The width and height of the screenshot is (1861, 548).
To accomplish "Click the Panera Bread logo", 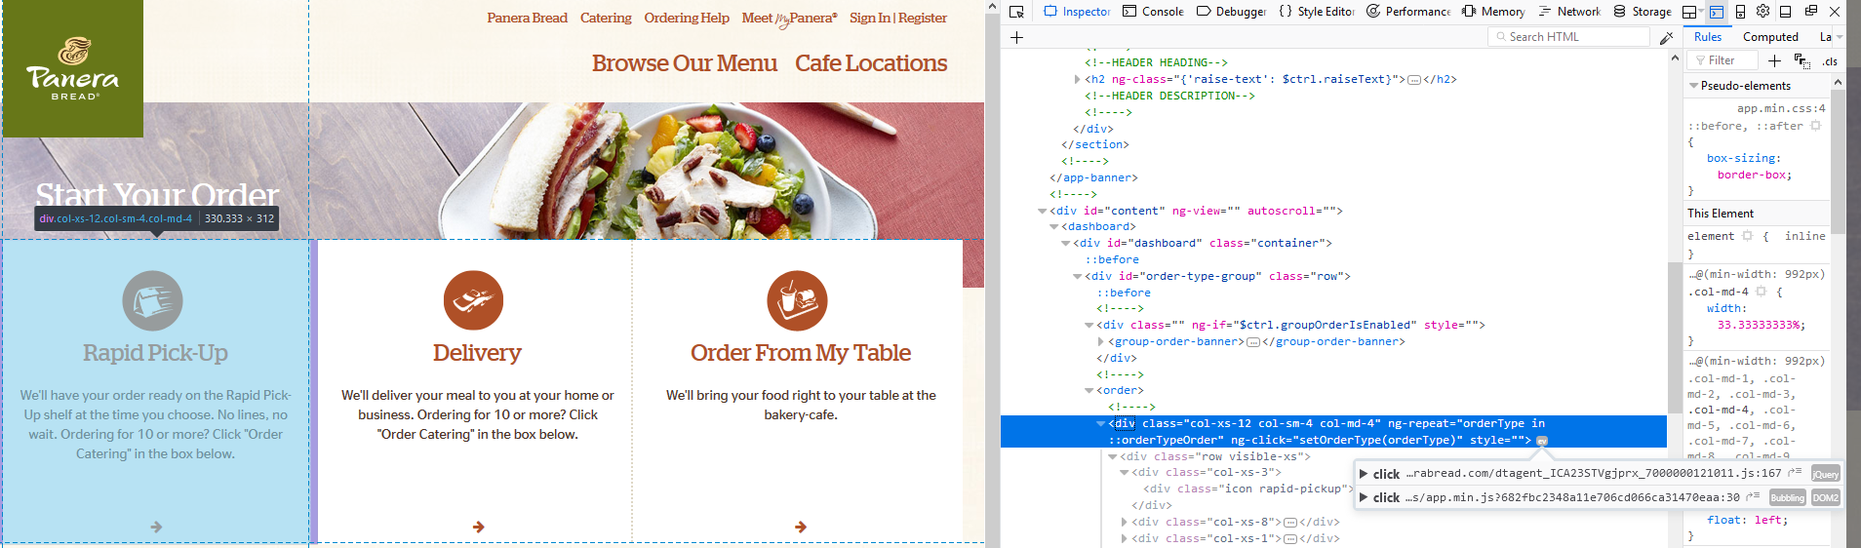I will [72, 68].
